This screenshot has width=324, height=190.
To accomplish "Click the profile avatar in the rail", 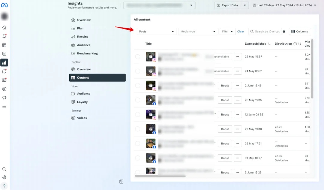I will (x=4, y=16).
